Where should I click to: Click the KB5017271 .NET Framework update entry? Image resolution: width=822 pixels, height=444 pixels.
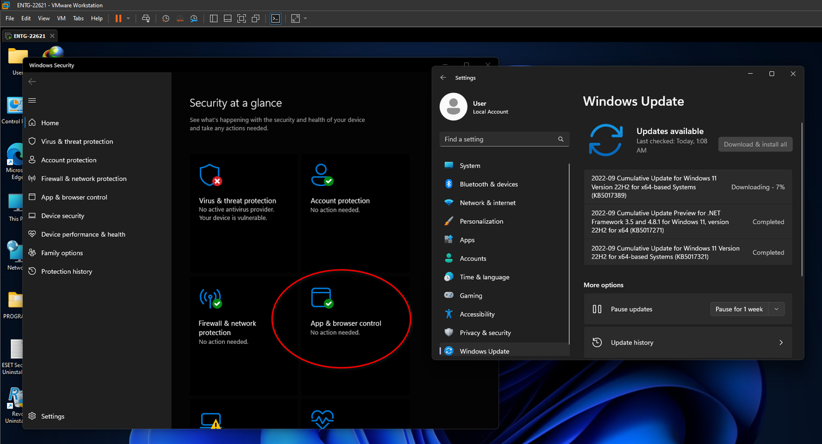[688, 222]
